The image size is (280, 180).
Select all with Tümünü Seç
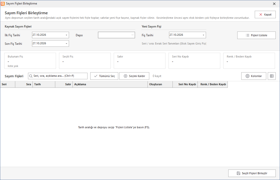(x=104, y=76)
